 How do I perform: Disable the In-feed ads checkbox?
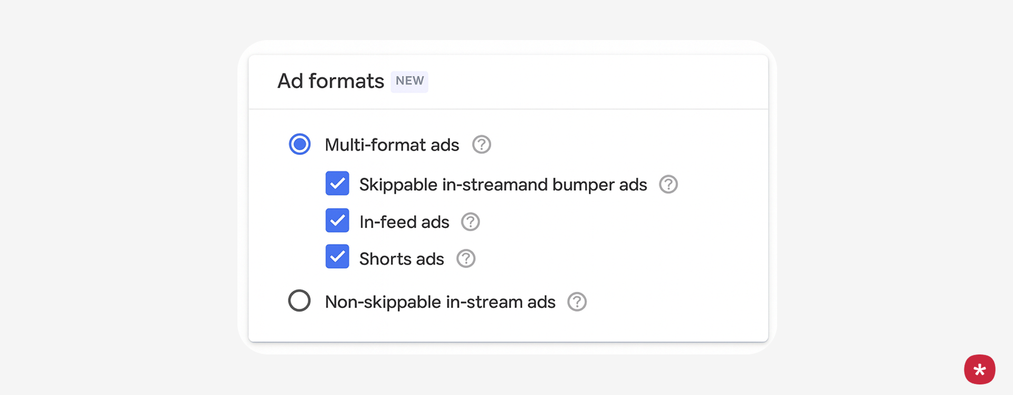337,221
